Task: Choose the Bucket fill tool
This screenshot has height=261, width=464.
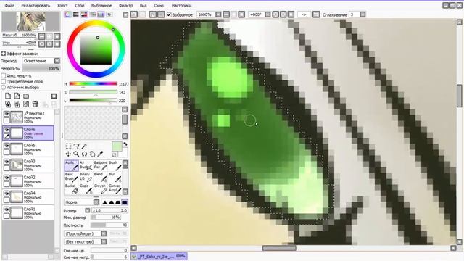Action: pos(71,188)
